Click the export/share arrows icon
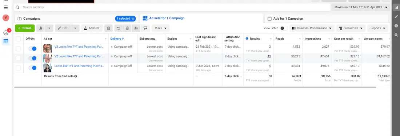Viewport: 400px width, 136px height. (145, 28)
